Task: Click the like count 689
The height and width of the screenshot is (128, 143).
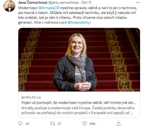Action: pyautogui.click(x=92, y=124)
